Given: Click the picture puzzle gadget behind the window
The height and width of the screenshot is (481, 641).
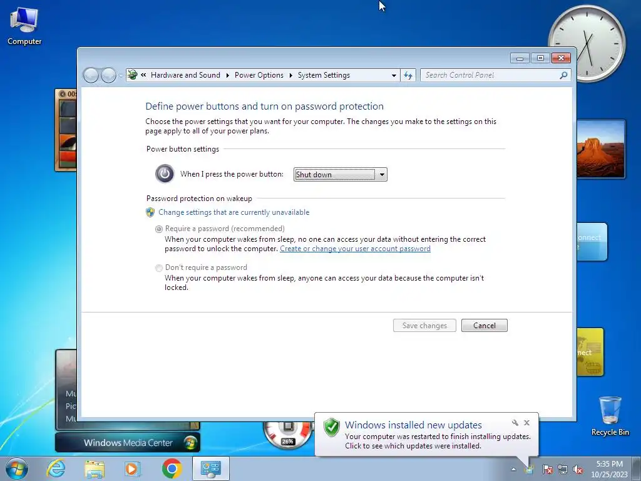Looking at the screenshot, I should pyautogui.click(x=66, y=130).
